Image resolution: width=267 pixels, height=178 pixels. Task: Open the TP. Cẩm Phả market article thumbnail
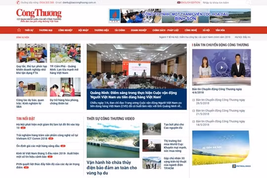click(65, 53)
